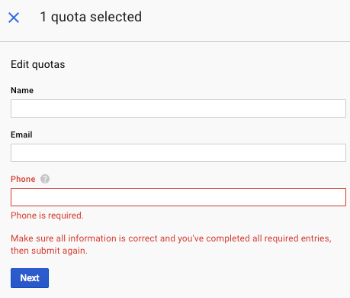The width and height of the screenshot is (350, 298).
Task: Click the gray question mark beside Phone
Action: (x=45, y=179)
